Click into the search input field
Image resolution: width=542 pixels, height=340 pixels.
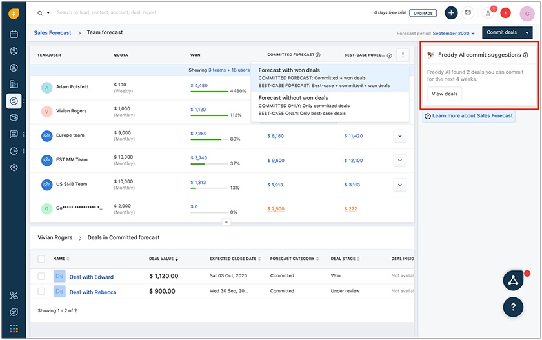[106, 12]
